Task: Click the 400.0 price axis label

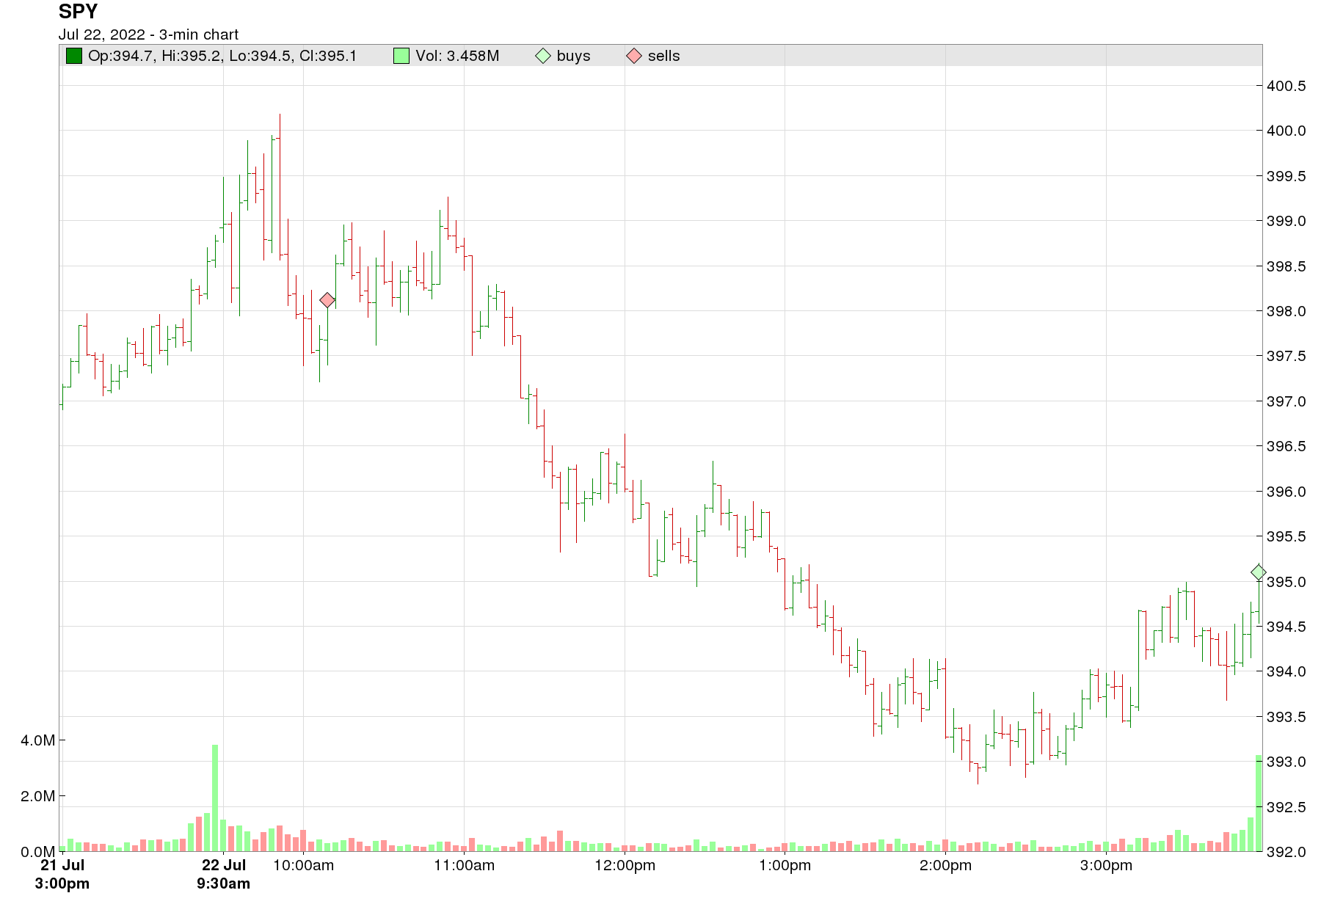Action: [x=1287, y=131]
